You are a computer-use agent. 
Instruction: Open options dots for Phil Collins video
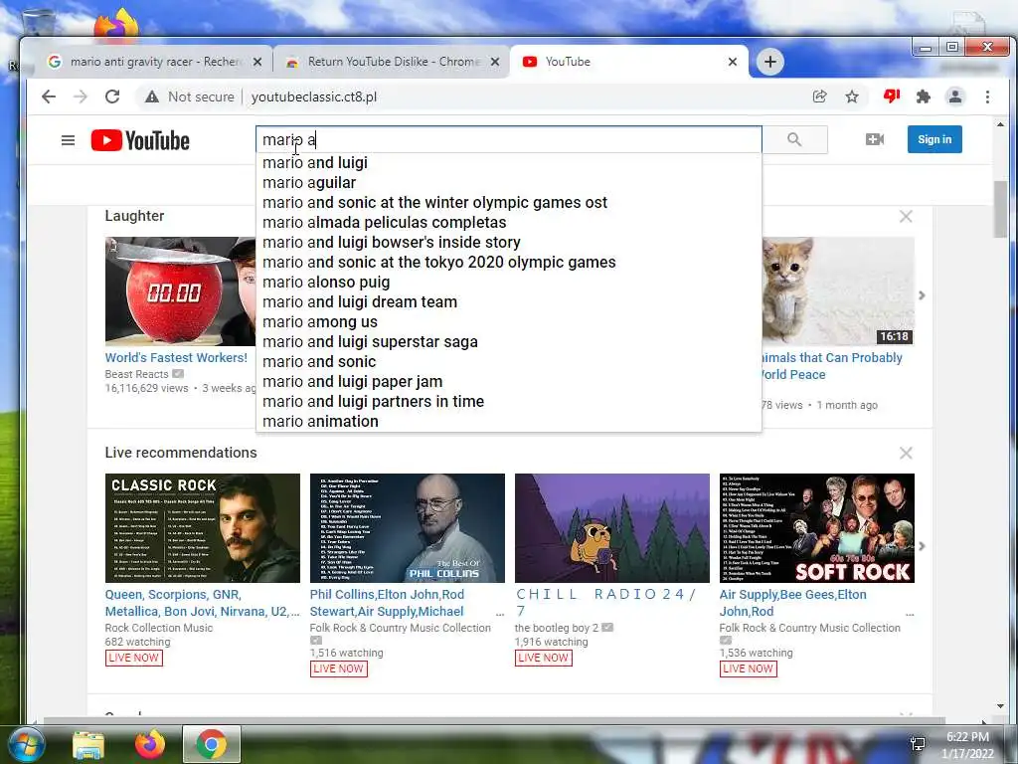500,613
